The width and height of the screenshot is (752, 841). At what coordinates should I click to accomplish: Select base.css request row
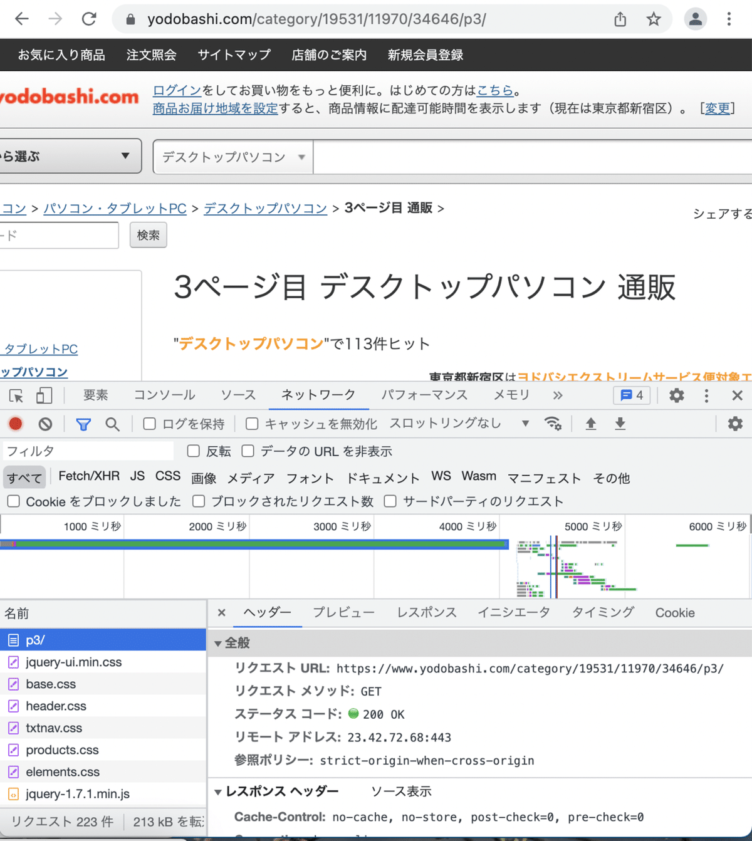(103, 684)
